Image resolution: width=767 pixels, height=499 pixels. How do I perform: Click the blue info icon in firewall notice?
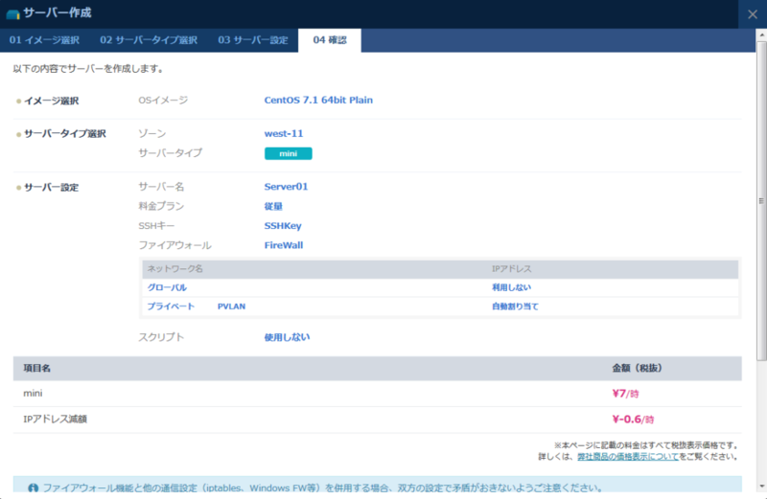[x=33, y=488]
